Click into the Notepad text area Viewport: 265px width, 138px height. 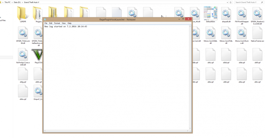(x=116, y=77)
